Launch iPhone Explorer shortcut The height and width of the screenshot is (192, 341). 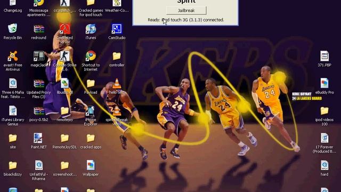(91, 111)
